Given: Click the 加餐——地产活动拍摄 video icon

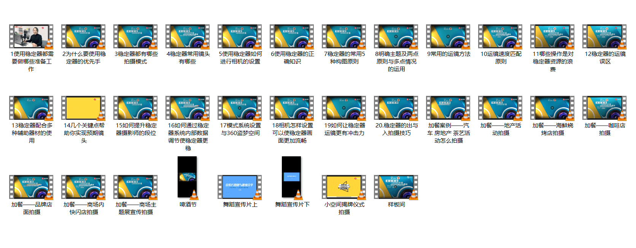Looking at the screenshot, I should [500, 108].
